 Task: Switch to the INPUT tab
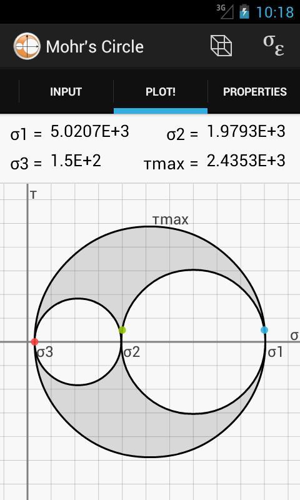[x=66, y=92]
